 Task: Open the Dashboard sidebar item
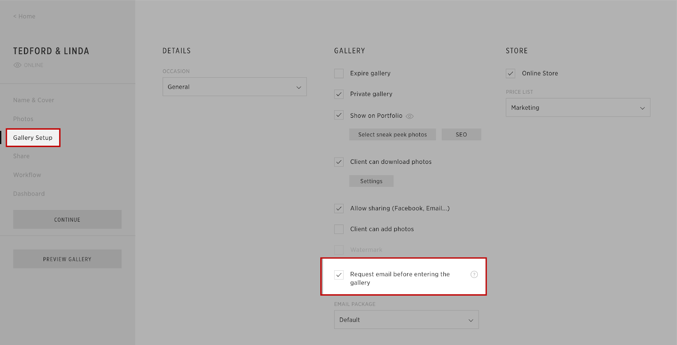point(29,194)
